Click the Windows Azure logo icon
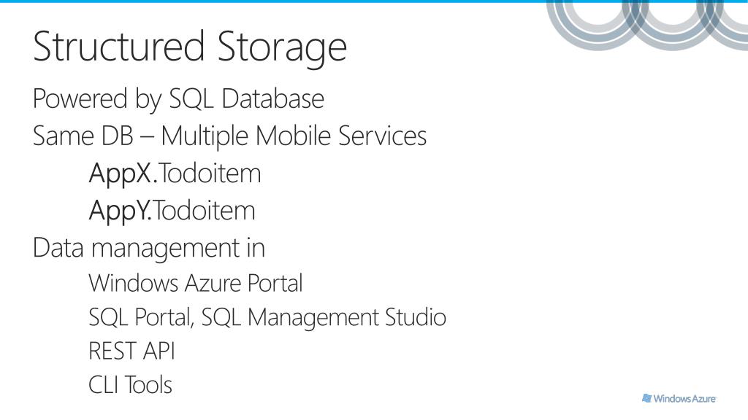The height and width of the screenshot is (420, 748). 646,398
